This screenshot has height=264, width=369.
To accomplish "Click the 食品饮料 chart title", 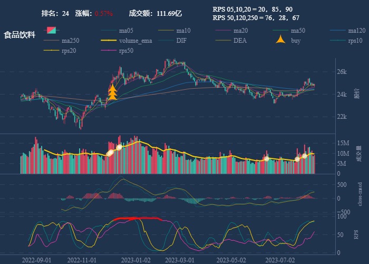I will pos(20,35).
